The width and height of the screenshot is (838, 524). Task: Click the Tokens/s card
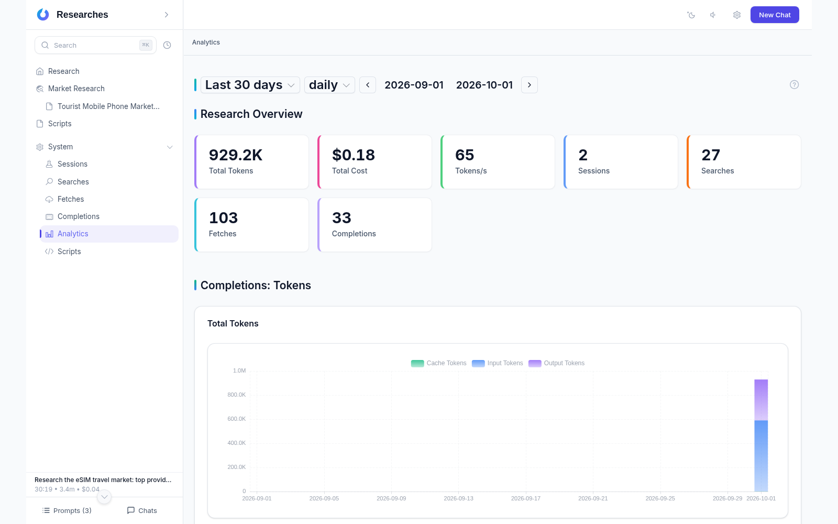tap(498, 162)
